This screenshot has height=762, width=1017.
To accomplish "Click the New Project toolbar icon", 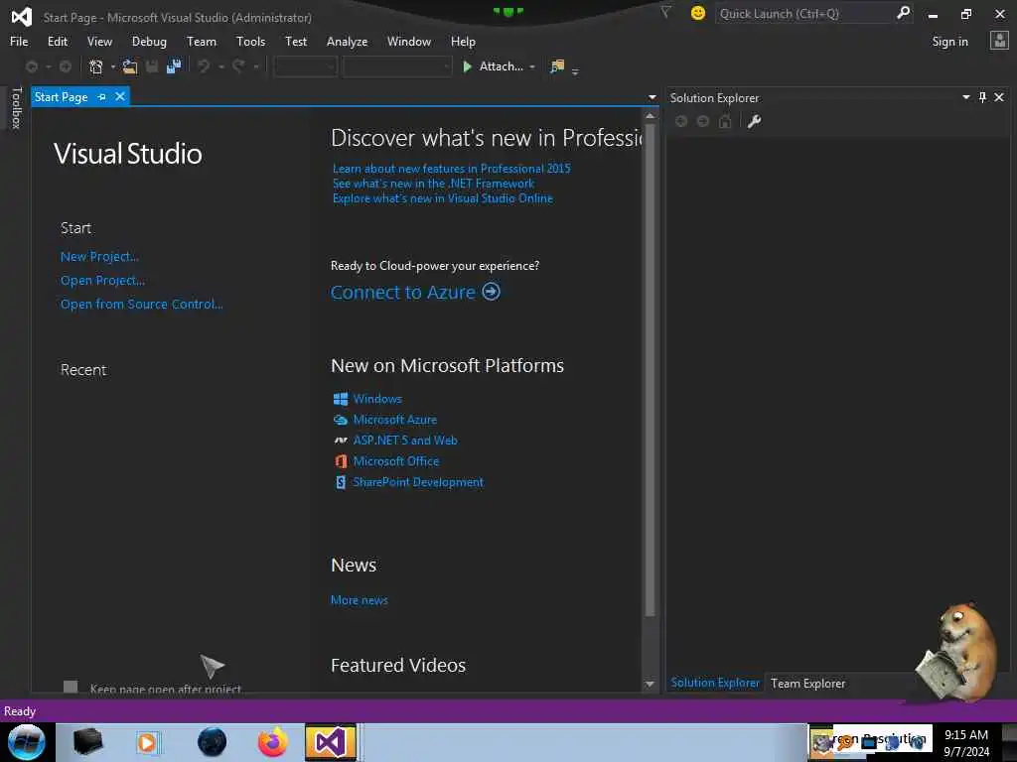I will [x=96, y=66].
